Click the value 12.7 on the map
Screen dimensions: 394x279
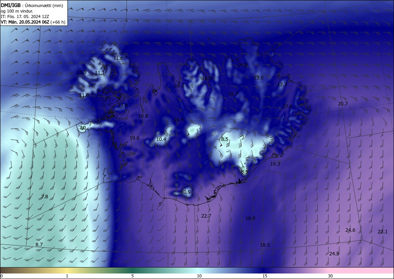pyautogui.click(x=282, y=85)
